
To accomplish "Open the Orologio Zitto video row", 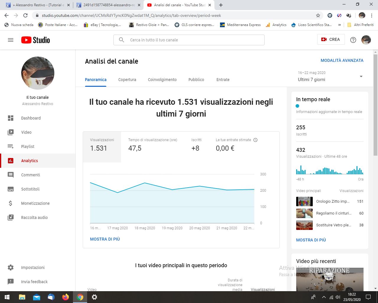I will [x=330, y=202].
